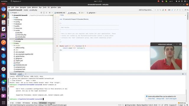
Task: Click the breakpoint marker on the Route::get line
Action: (57, 46)
